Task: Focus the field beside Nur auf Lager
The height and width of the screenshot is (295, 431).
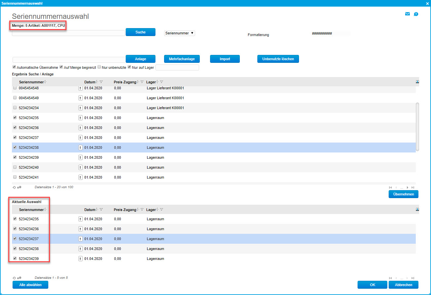Action: (177, 67)
